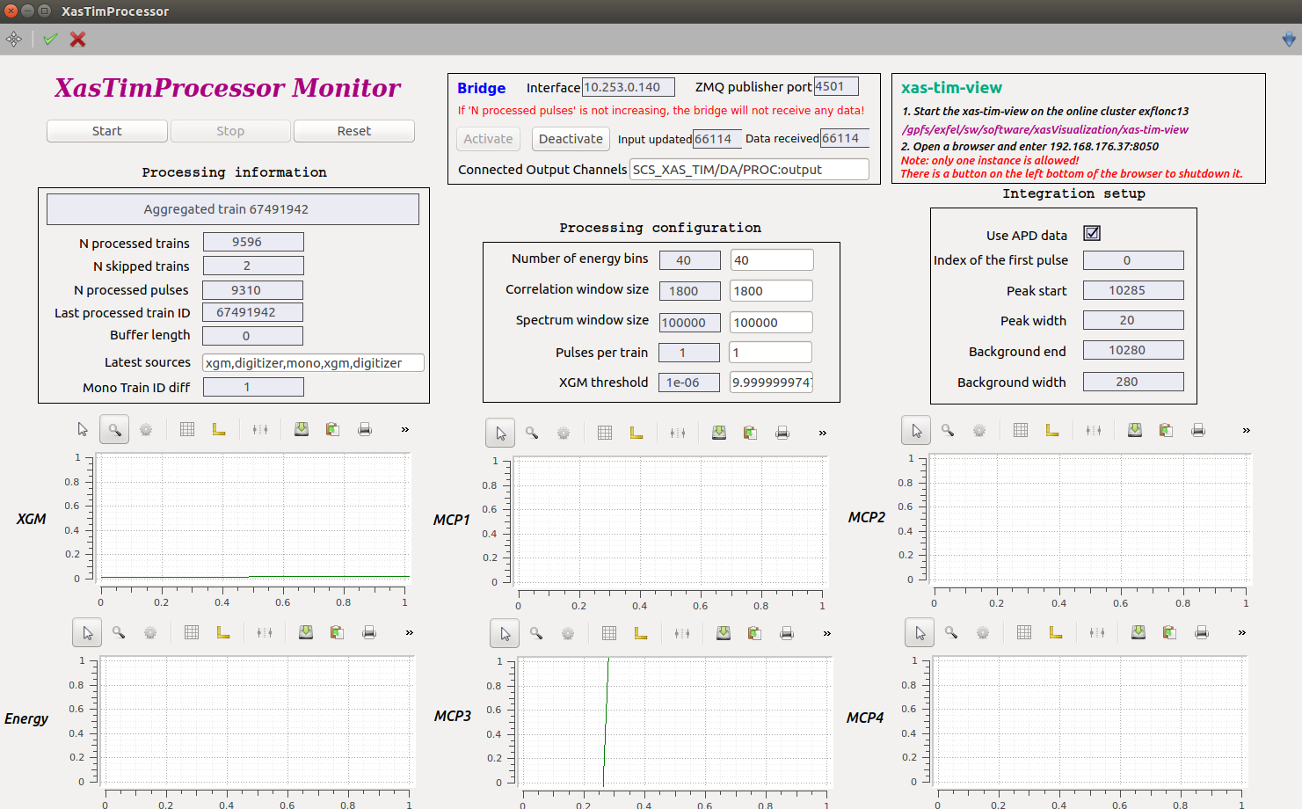Click the Reset button
This screenshot has height=809, width=1302.
354,131
